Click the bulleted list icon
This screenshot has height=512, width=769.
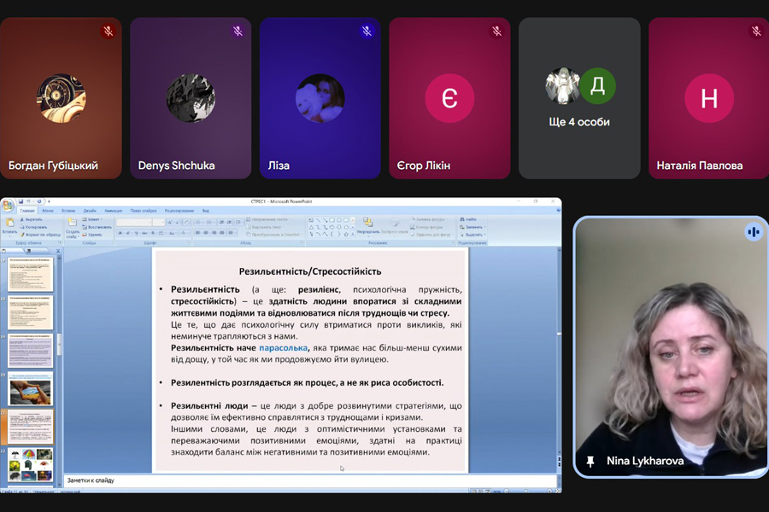click(x=197, y=223)
